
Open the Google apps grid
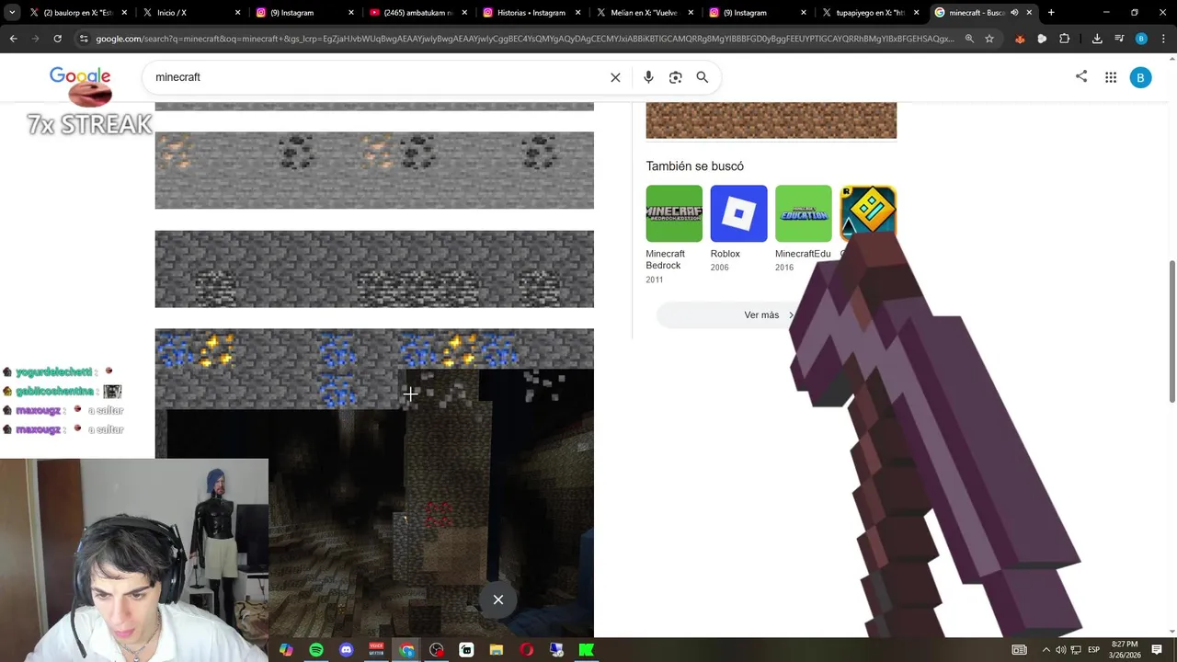[1111, 77]
